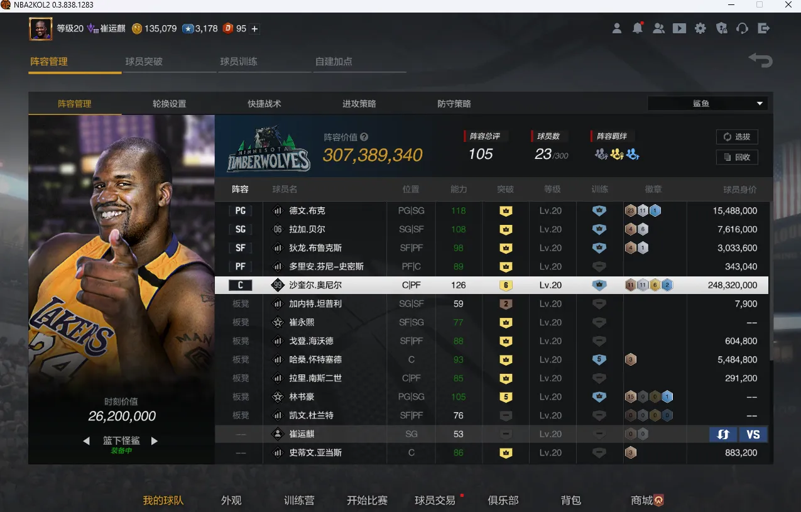Screen dimensions: 801x512
Task: Open customer support headset icon
Action: (743, 28)
